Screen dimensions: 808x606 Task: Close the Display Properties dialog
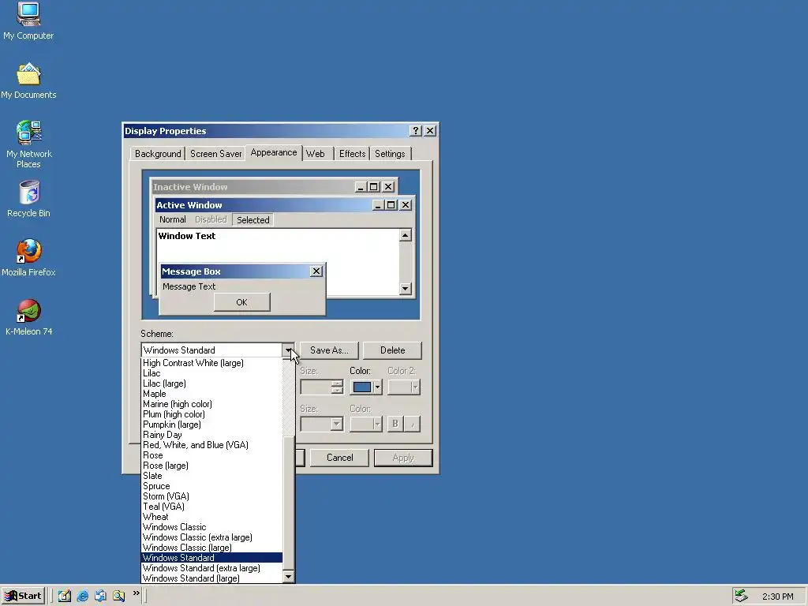(x=430, y=131)
